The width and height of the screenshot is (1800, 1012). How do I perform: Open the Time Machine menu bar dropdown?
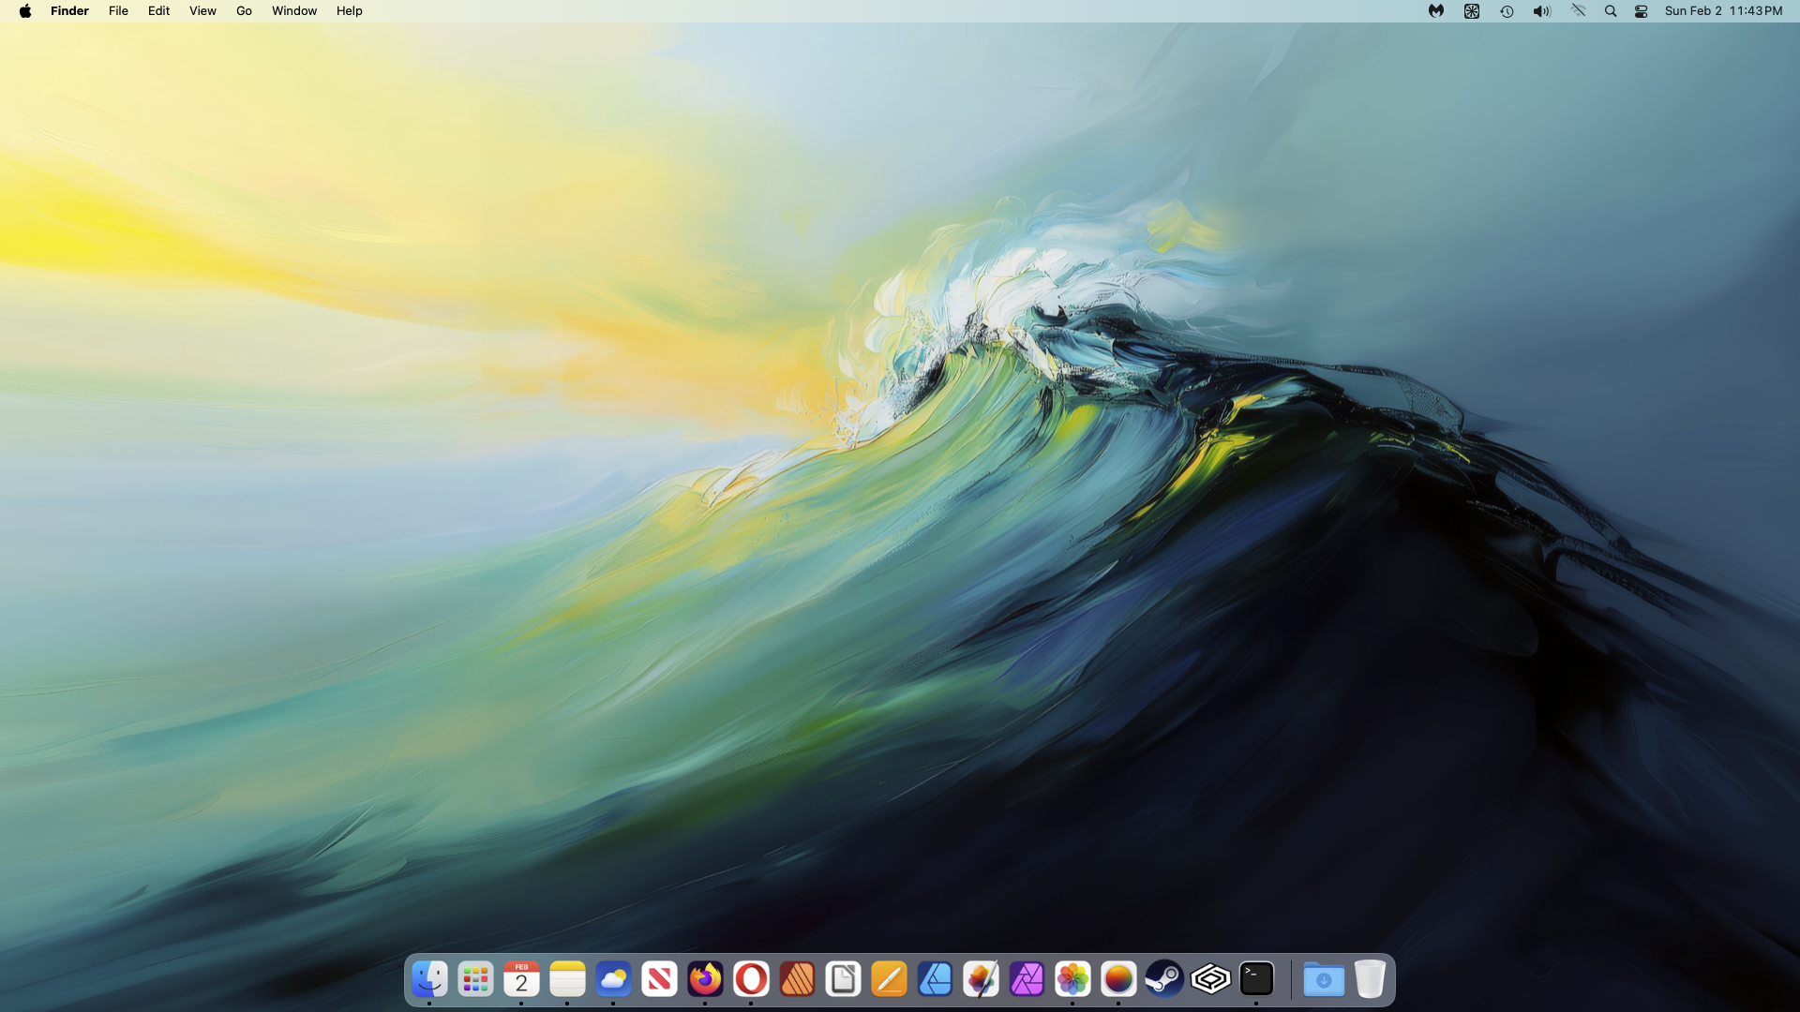(x=1507, y=11)
